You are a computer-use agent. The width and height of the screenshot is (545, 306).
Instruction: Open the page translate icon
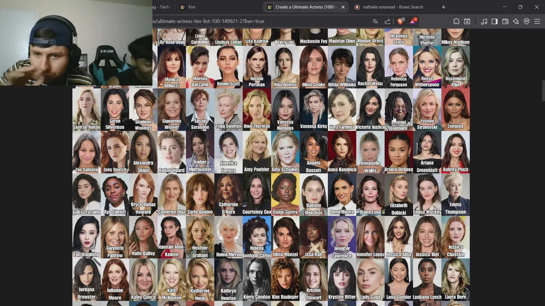(x=375, y=21)
